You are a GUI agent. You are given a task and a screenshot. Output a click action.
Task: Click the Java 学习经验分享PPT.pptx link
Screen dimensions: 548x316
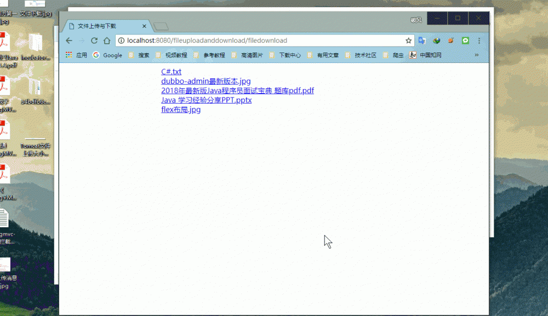[x=206, y=100]
